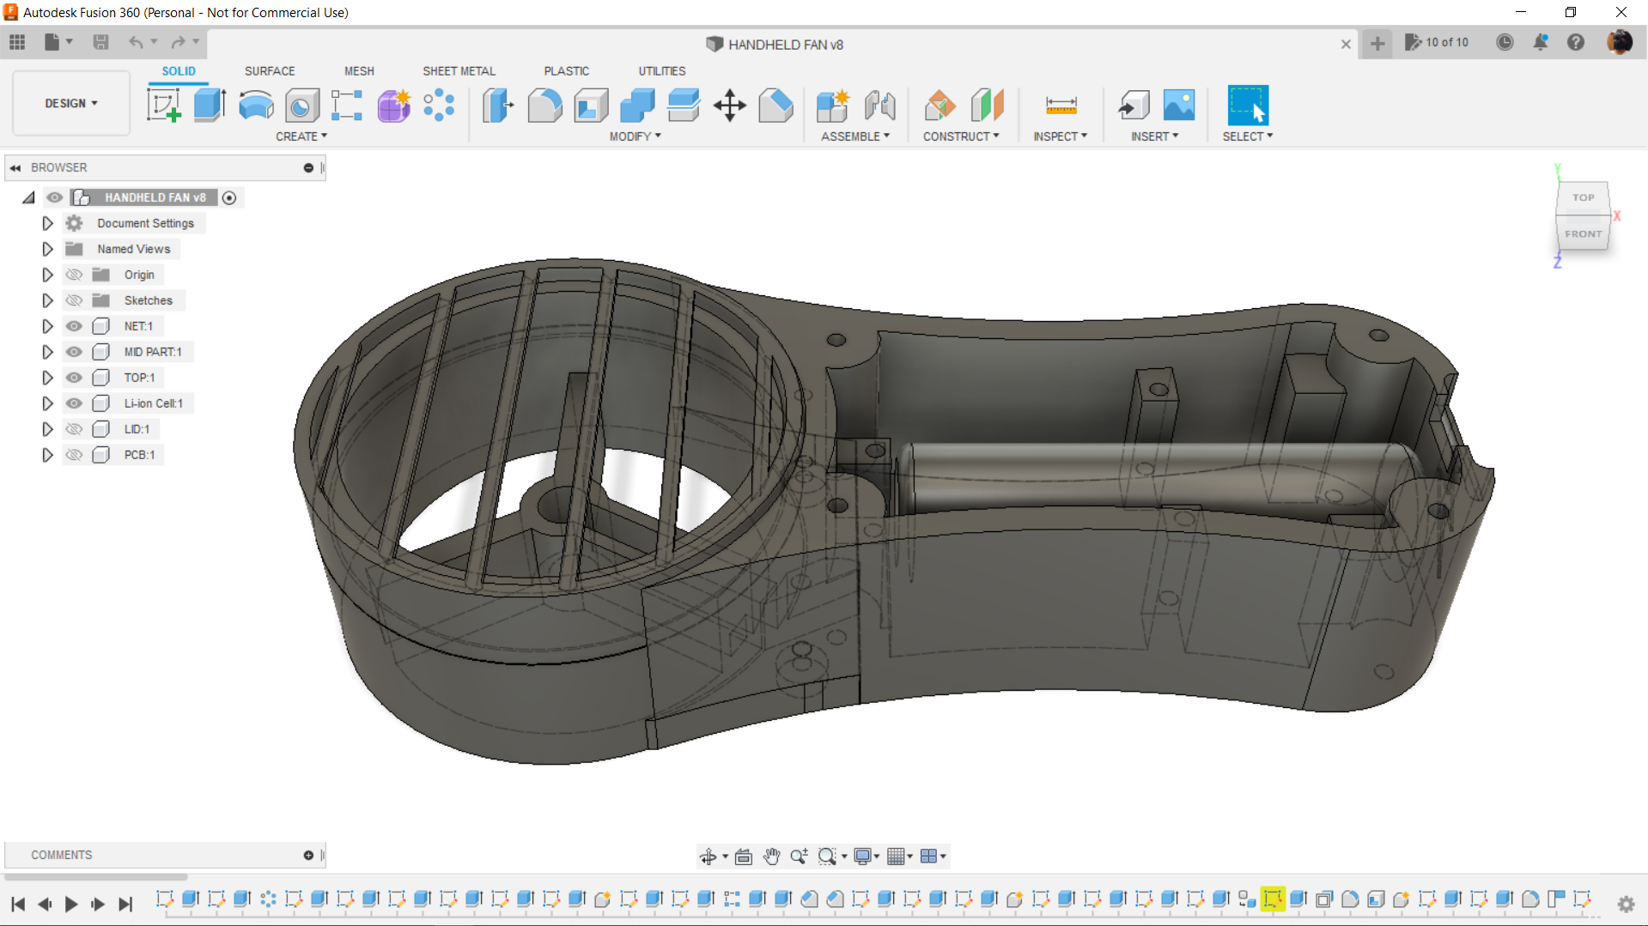Select the Extrude tool icon
Viewport: 1648px width, 926px height.
coord(210,106)
